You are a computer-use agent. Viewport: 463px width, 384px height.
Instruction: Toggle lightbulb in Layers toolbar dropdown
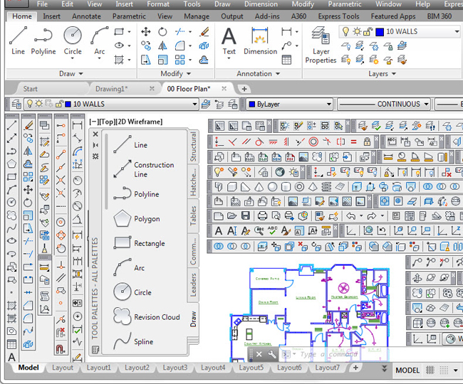point(29,104)
